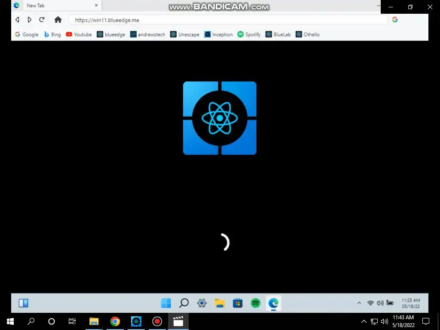Switch to the clapperboard video app on the taskbar
Viewport: 440px width, 330px height.
point(178,321)
